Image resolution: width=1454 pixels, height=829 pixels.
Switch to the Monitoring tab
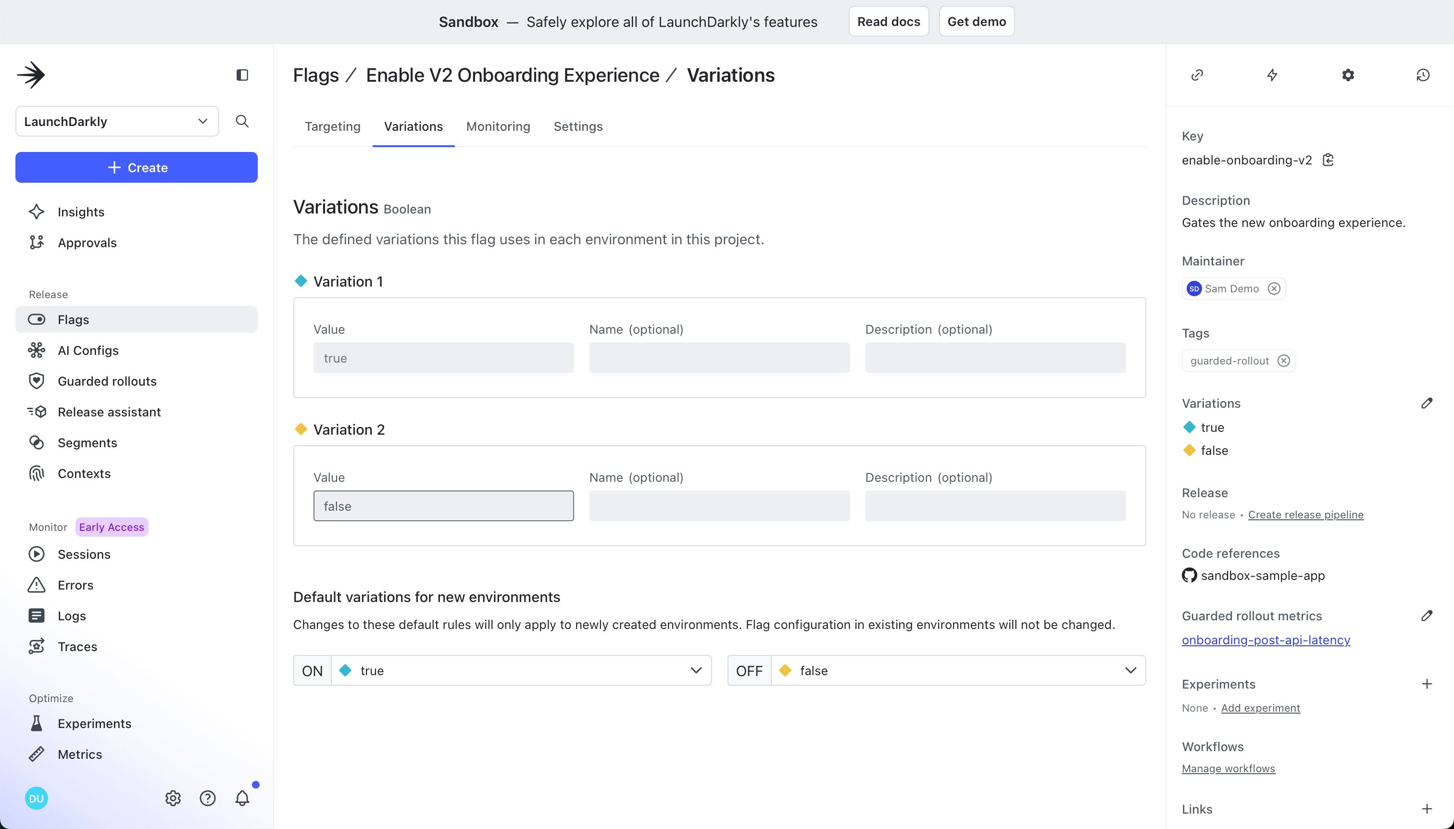tap(498, 126)
